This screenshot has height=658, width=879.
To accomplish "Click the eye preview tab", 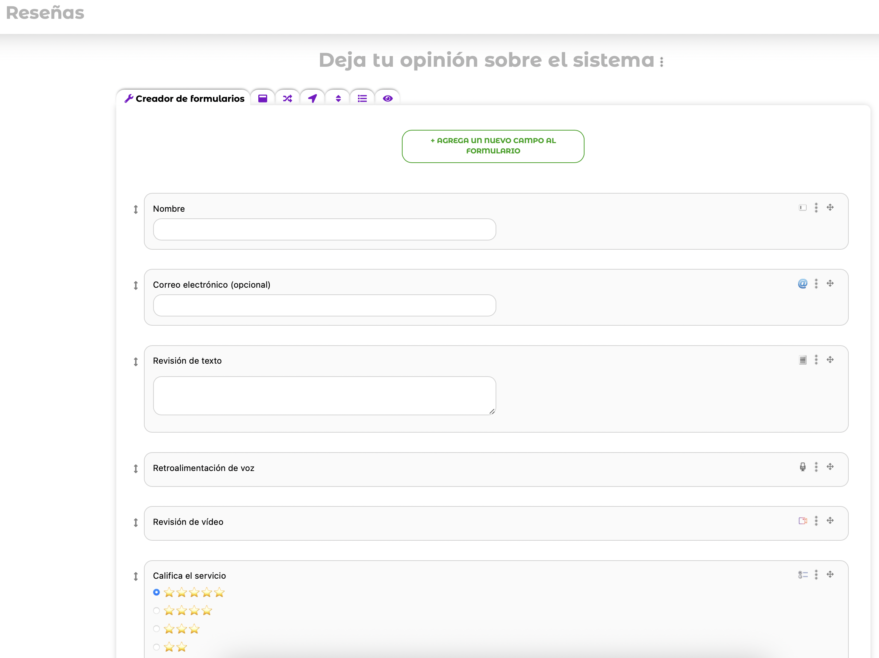I will click(x=388, y=98).
